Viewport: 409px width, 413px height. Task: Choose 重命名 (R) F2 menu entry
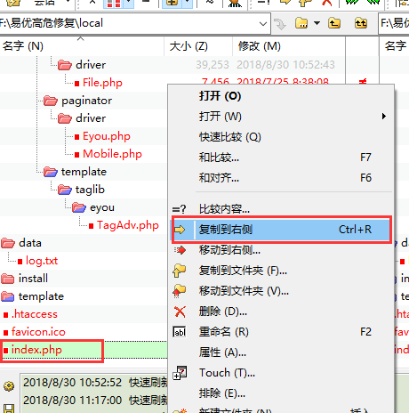[282, 332]
